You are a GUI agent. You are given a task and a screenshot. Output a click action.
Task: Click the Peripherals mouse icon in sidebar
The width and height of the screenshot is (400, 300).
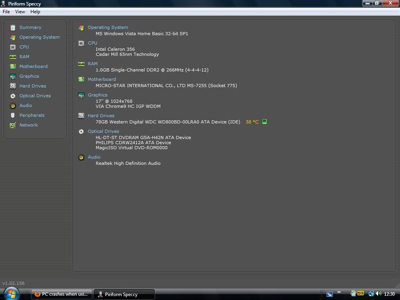click(13, 115)
